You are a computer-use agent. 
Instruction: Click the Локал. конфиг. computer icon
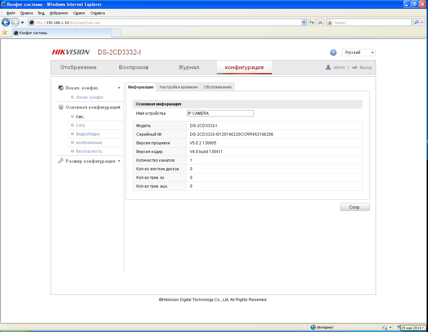point(61,88)
